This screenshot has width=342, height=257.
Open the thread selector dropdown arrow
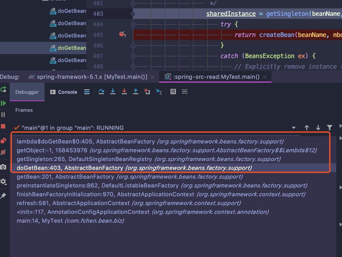pos(294,128)
